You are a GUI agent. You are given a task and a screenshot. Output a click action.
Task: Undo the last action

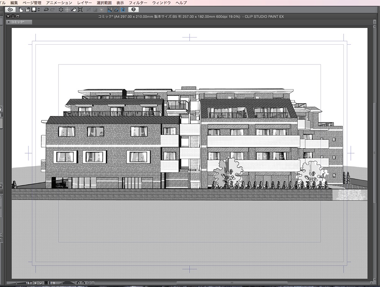coord(46,10)
